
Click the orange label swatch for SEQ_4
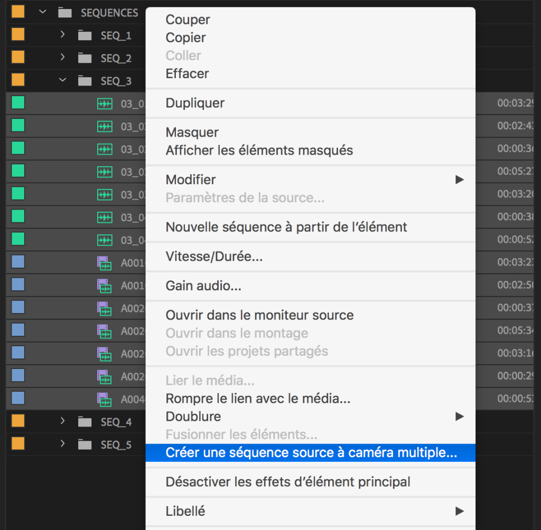[18, 421]
